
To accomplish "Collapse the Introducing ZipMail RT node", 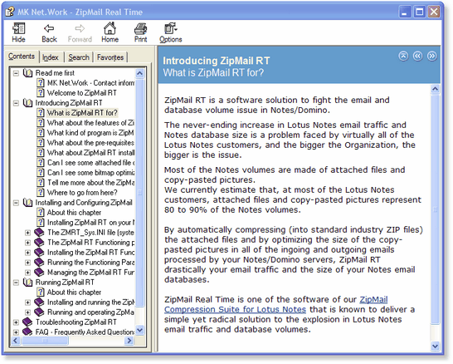I will (x=17, y=103).
